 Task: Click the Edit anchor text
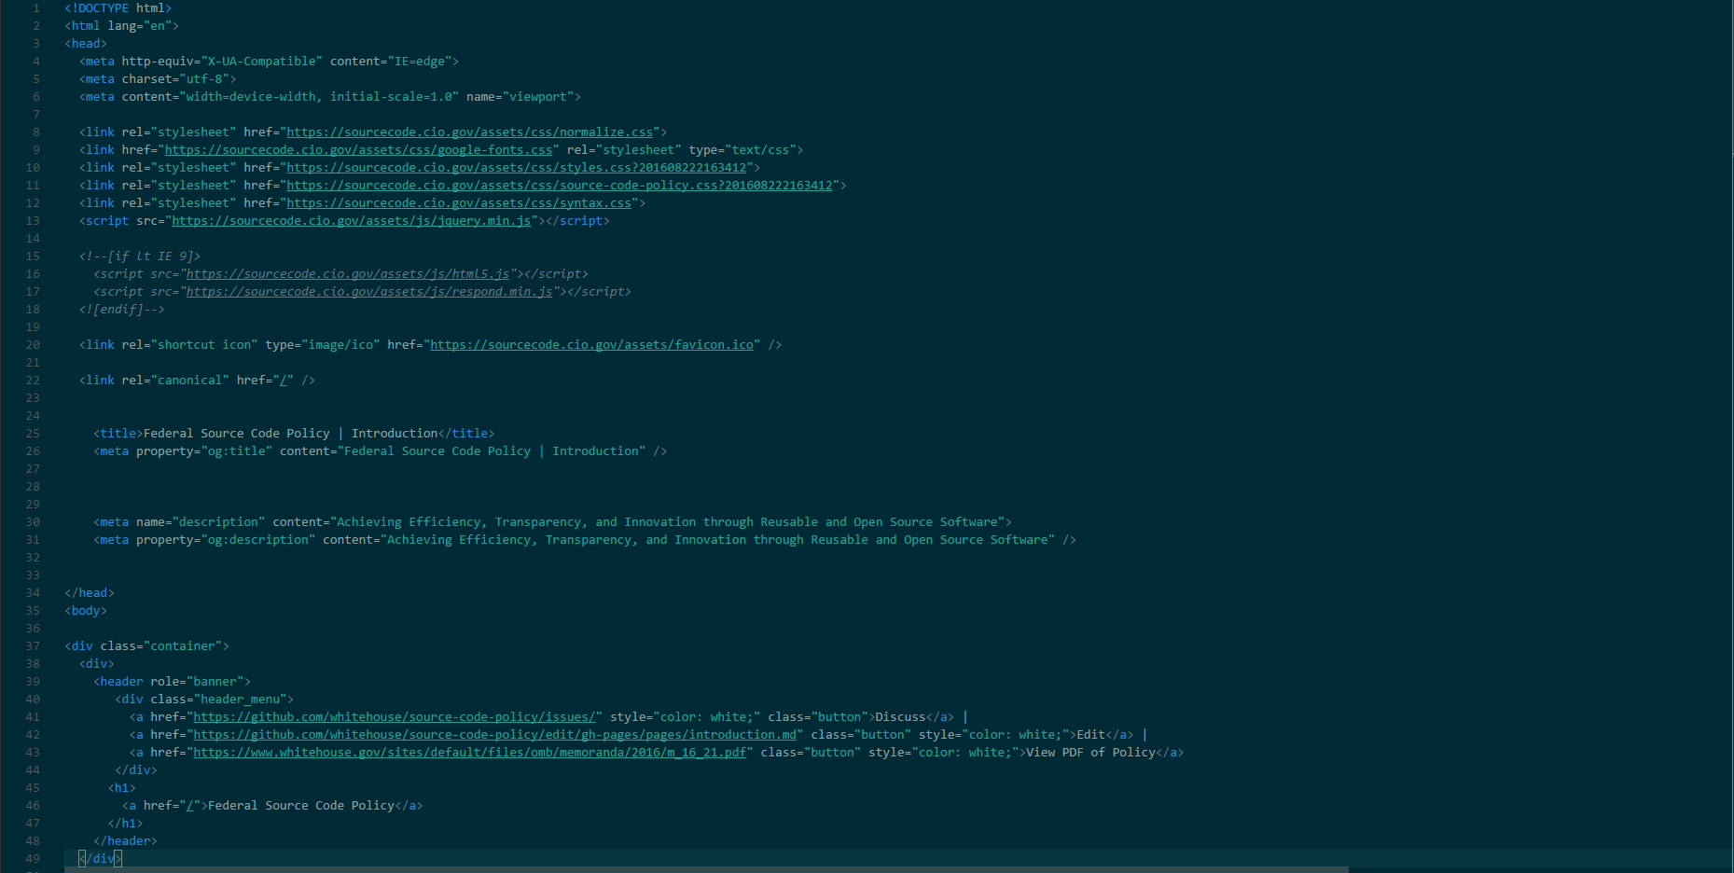click(x=1091, y=735)
